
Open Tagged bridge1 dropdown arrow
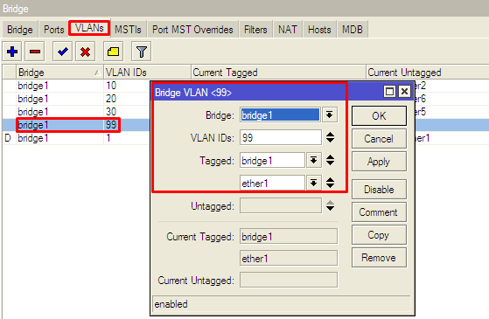click(314, 160)
